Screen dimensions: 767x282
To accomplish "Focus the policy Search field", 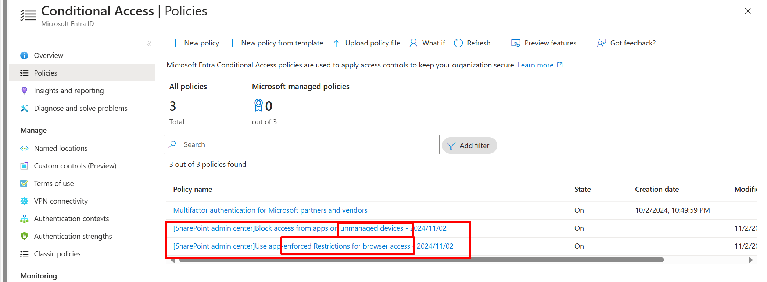I will 302,144.
